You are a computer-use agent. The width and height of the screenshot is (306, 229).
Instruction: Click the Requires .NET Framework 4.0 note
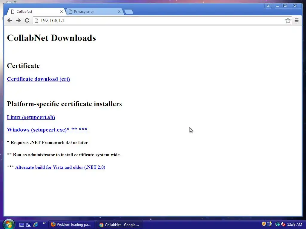click(47, 143)
